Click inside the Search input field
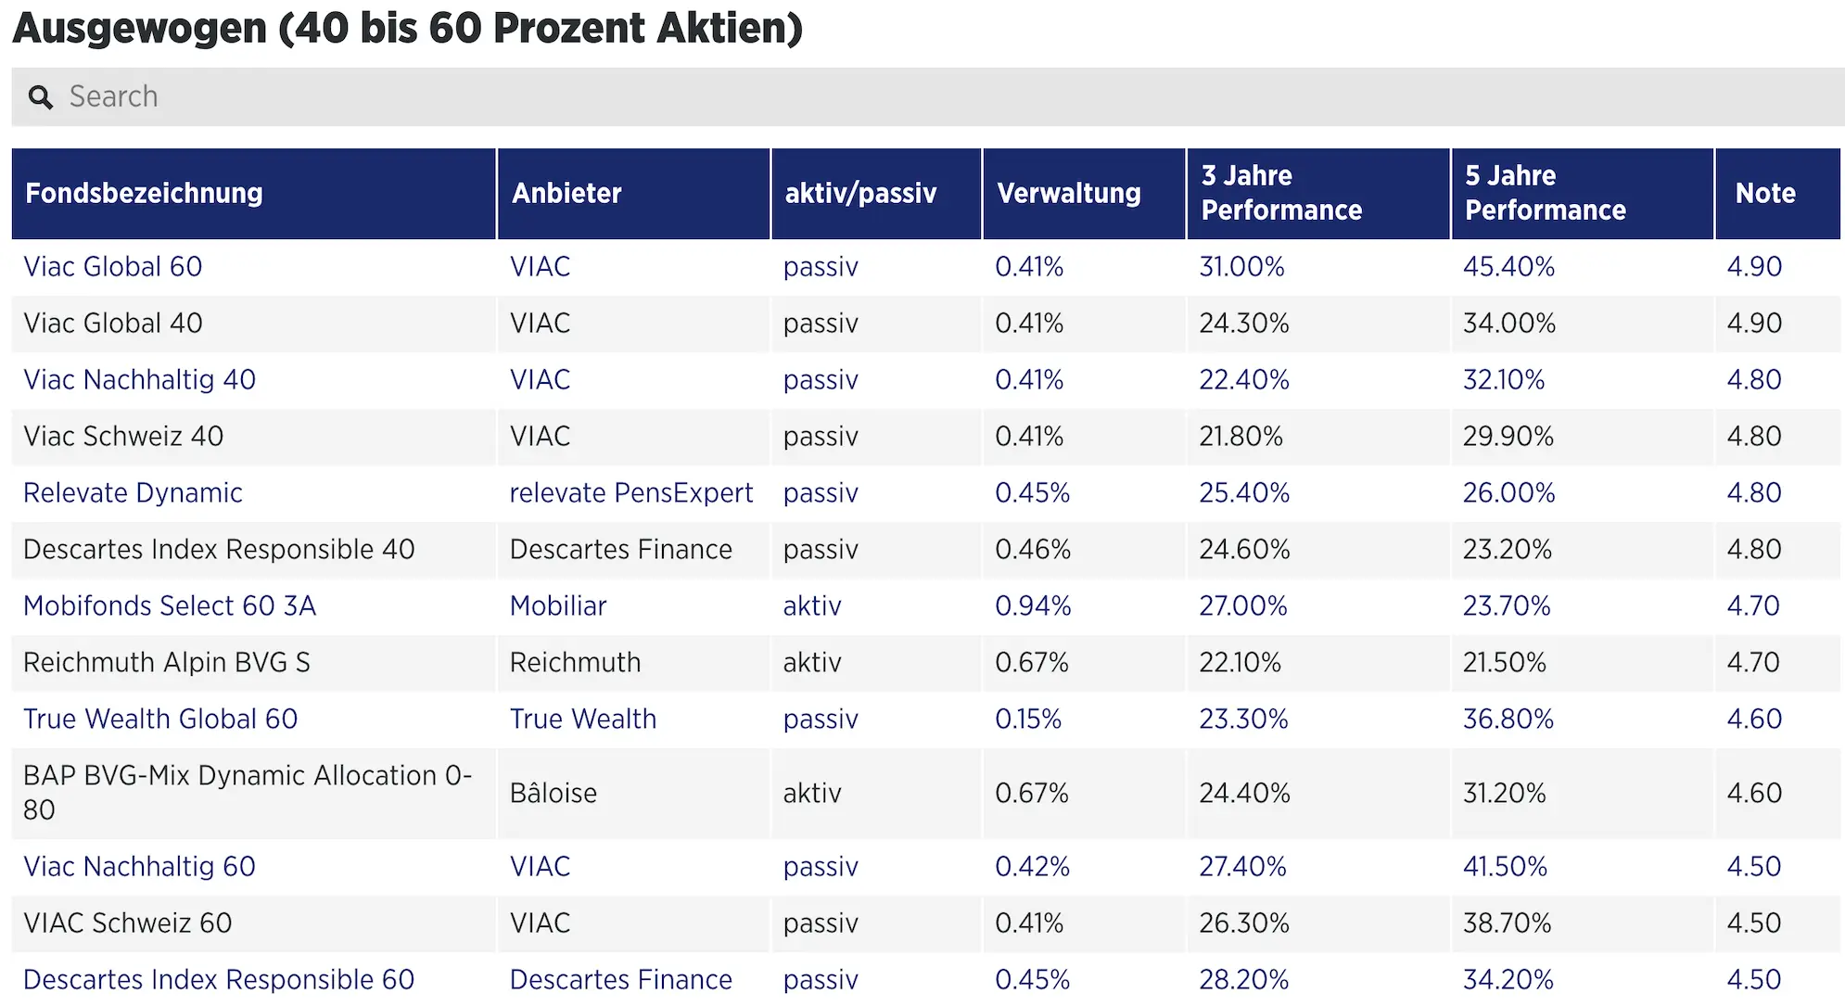This screenshot has width=1845, height=1006. [371, 96]
